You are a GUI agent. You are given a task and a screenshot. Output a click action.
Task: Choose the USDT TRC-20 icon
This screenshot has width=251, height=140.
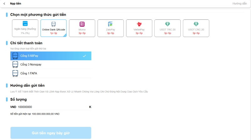tap(168, 24)
